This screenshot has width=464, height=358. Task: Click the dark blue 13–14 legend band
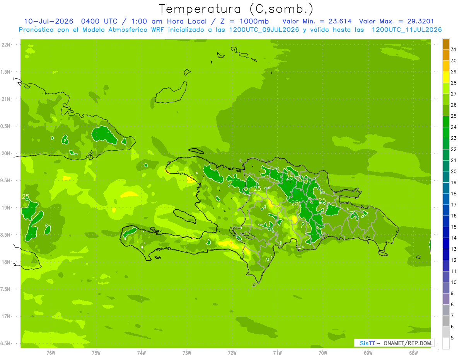tap(446, 244)
